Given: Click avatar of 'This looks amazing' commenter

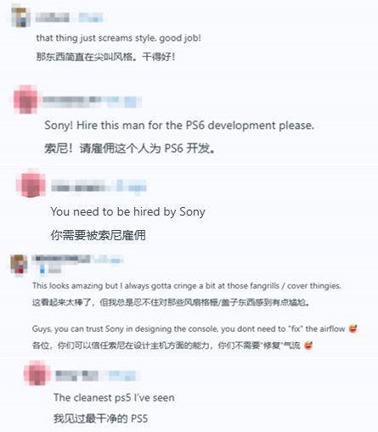Looking at the screenshot, I should click(19, 264).
